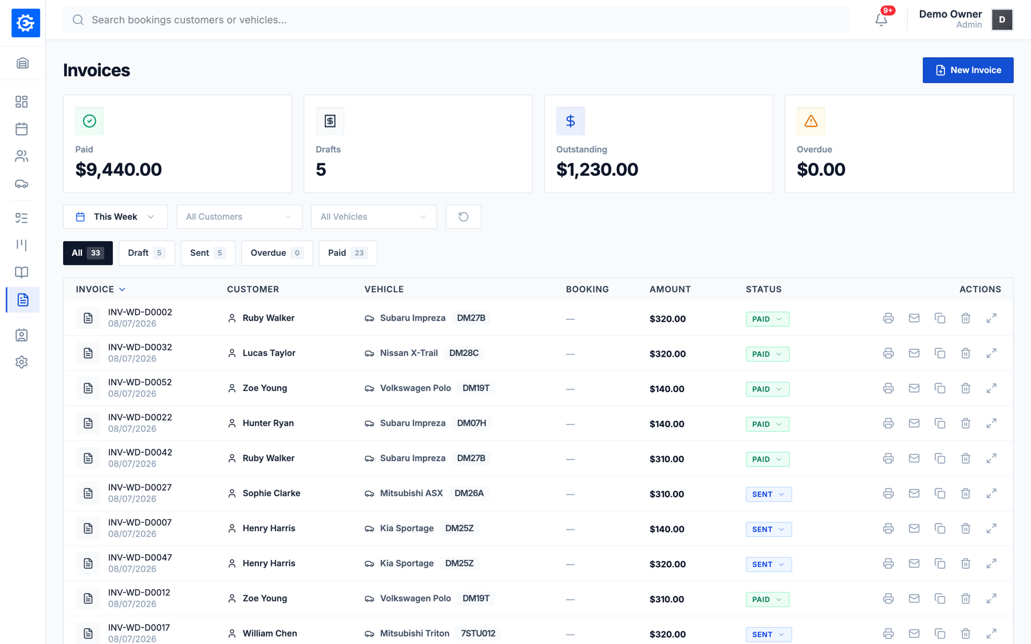The height and width of the screenshot is (644, 1031).
Task: Open customer Ruby Walker on INV-WD-D0002
Action: tap(268, 318)
